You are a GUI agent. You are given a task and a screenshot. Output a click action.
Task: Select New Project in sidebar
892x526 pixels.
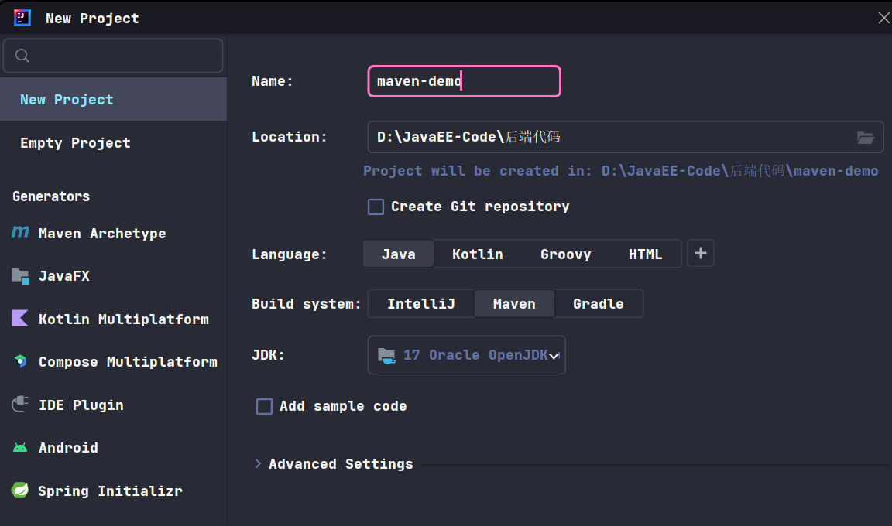point(114,100)
